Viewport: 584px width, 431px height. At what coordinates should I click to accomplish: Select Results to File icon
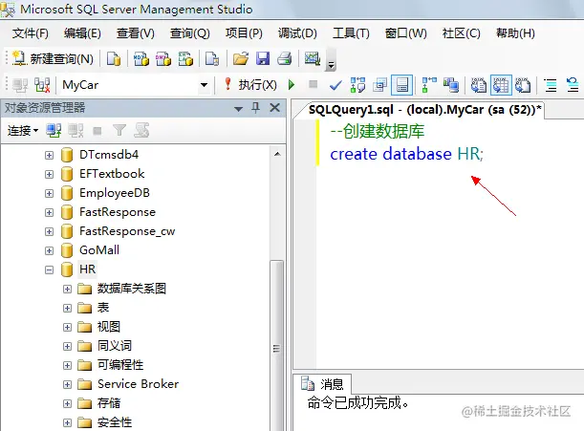(x=523, y=85)
